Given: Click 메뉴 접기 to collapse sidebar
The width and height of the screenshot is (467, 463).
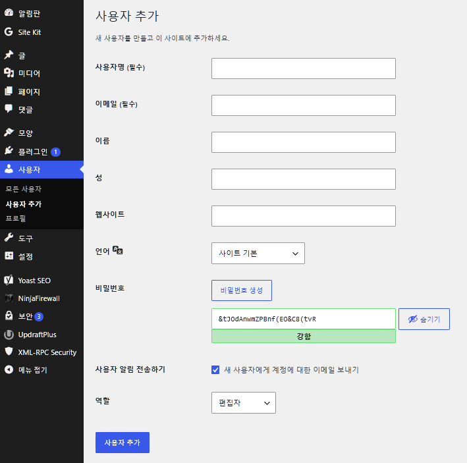Looking at the screenshot, I should pos(33,369).
